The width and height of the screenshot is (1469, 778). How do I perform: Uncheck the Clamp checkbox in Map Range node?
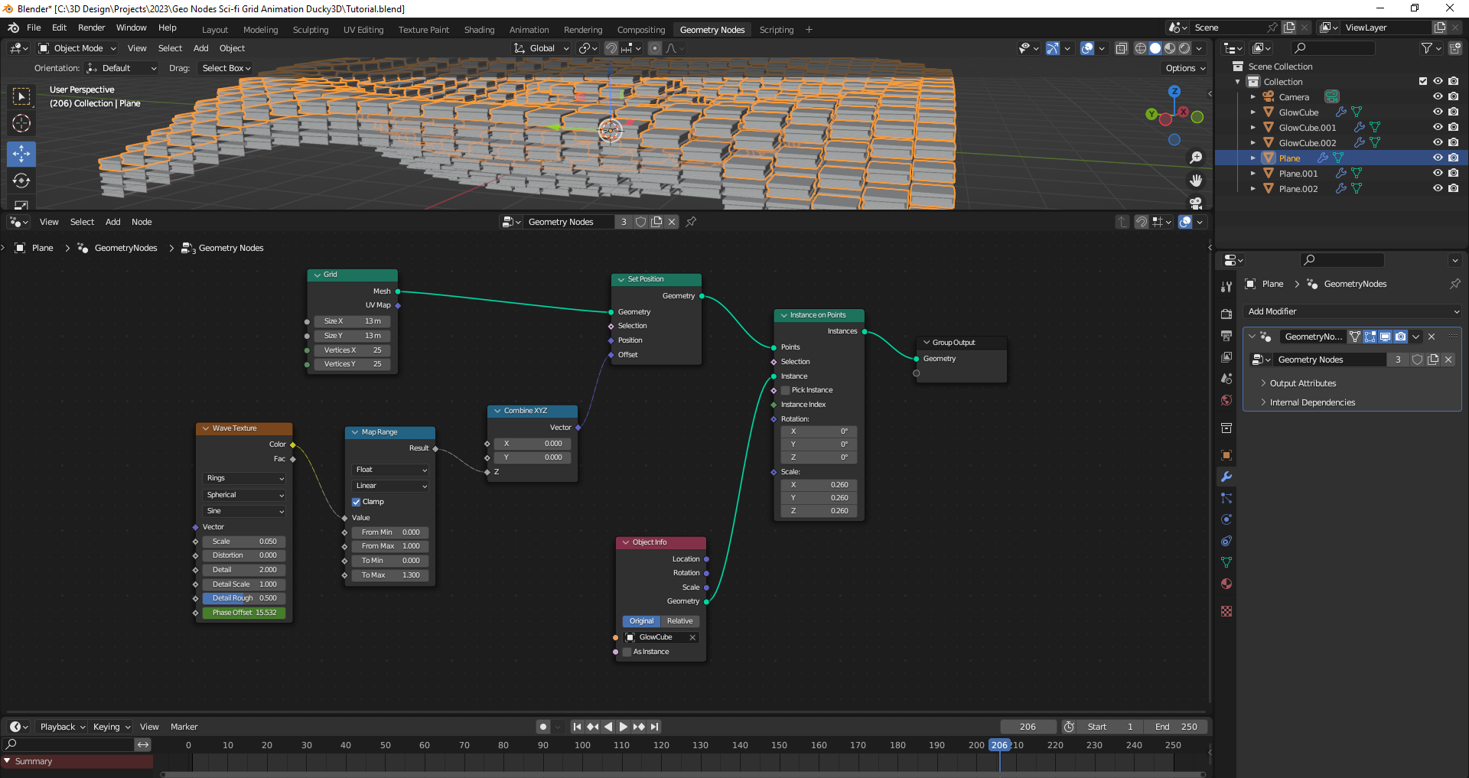[x=356, y=501]
